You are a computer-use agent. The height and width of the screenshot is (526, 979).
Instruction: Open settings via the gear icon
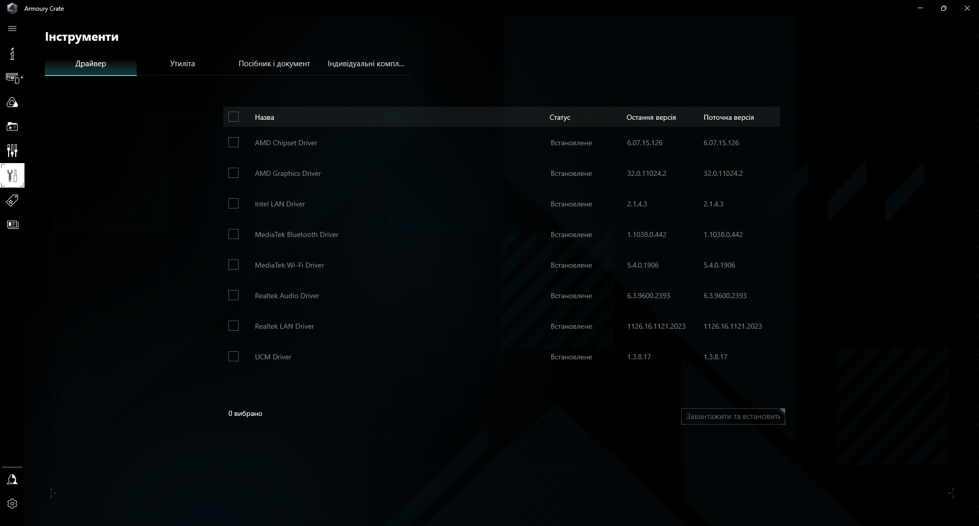tap(12, 504)
